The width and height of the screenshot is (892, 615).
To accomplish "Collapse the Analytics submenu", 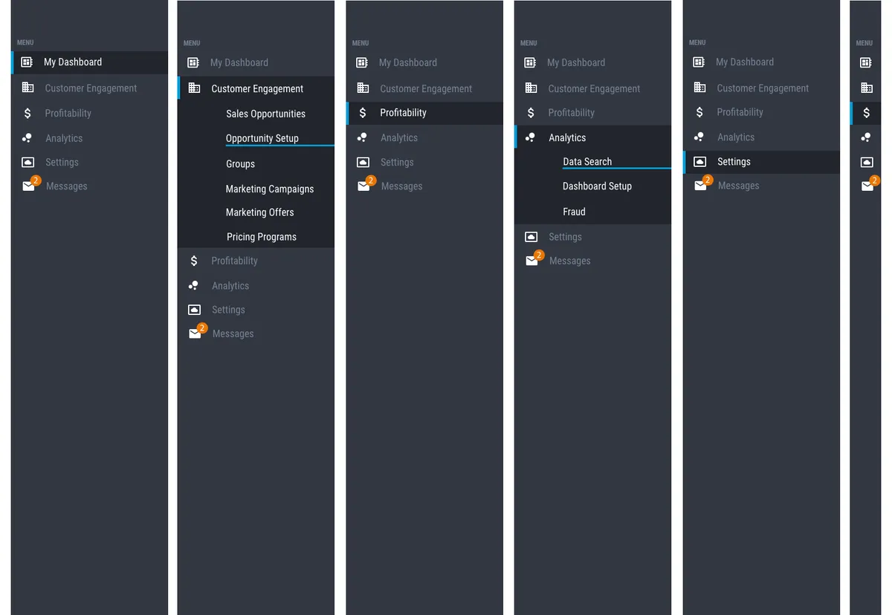I will point(567,137).
